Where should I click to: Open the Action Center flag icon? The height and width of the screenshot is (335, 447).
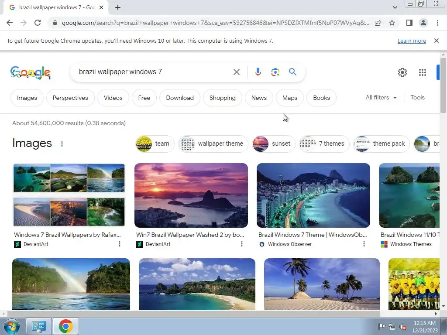(382, 327)
